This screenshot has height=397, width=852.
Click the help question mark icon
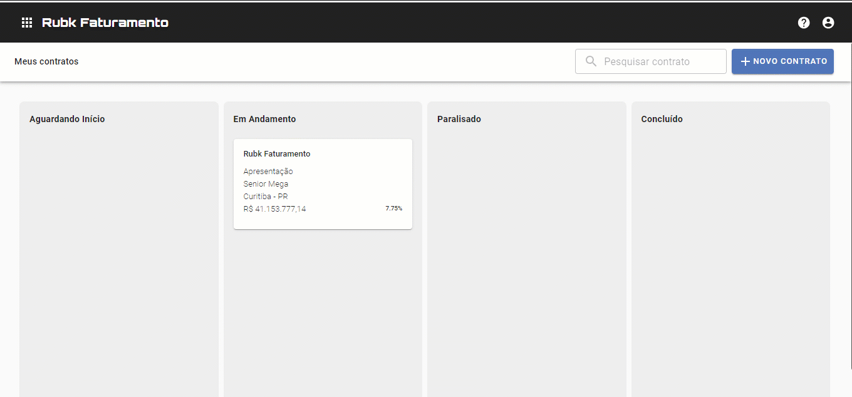[x=804, y=23]
